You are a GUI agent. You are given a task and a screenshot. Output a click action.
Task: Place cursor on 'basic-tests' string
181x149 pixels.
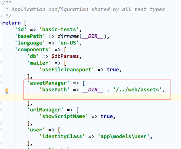[x=59, y=30]
